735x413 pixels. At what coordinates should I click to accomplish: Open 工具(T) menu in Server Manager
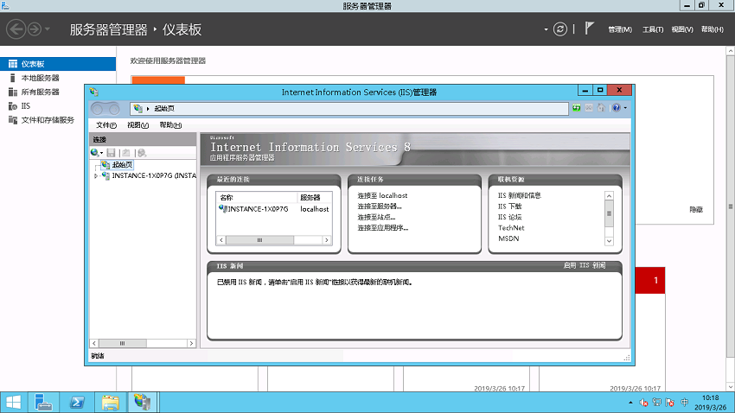(653, 29)
